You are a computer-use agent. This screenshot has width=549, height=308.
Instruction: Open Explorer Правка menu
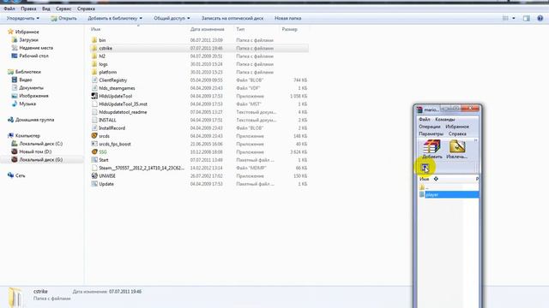coord(28,9)
